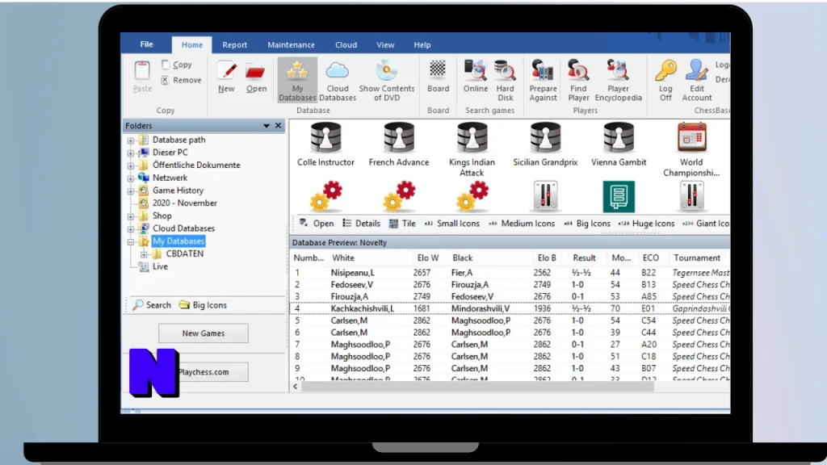Click the New Games button
Image resolution: width=827 pixels, height=465 pixels.
coord(203,333)
